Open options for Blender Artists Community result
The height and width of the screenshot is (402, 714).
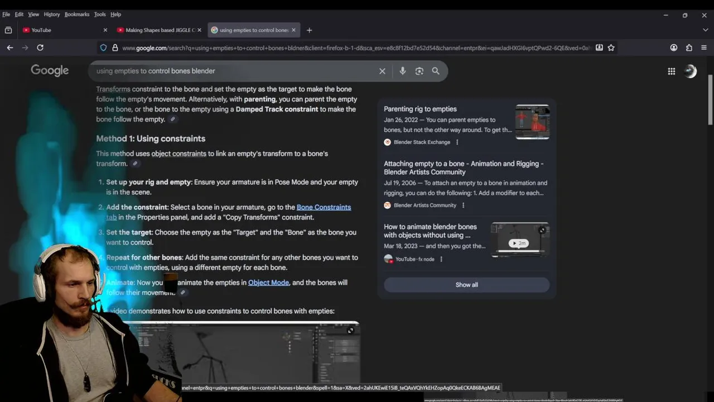pos(463,205)
